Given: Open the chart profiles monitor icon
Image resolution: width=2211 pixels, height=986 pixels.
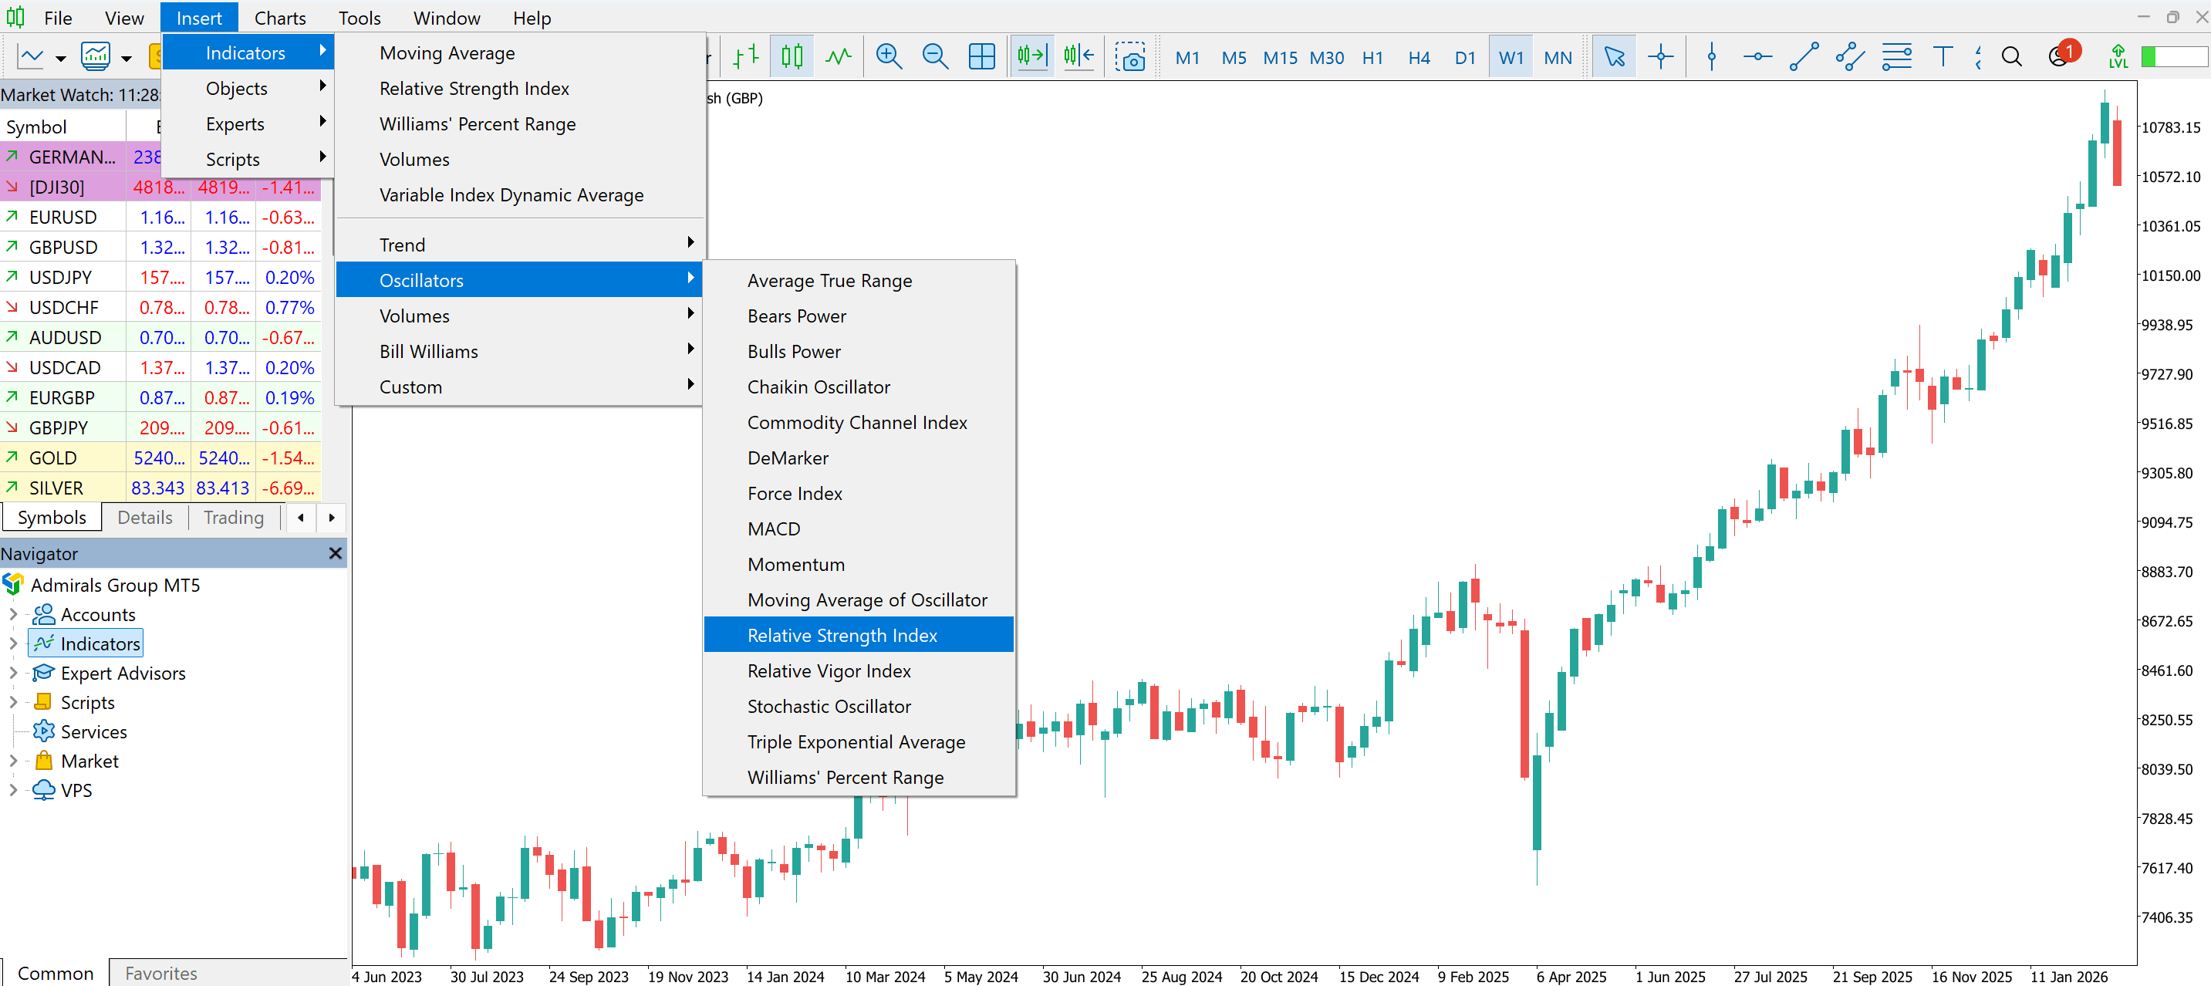Looking at the screenshot, I should tap(95, 58).
